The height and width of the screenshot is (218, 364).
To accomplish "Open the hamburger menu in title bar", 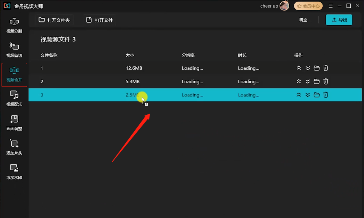I will tap(331, 6).
